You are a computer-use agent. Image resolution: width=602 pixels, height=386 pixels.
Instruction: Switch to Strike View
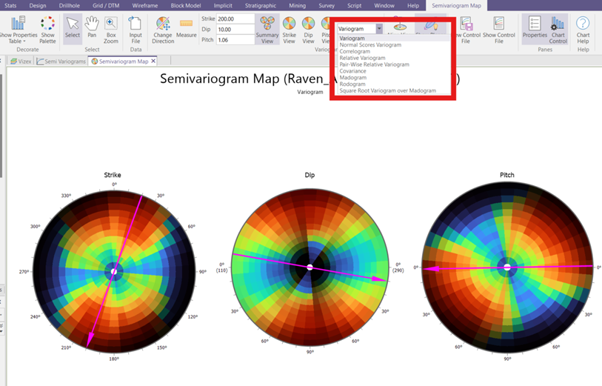[289, 28]
